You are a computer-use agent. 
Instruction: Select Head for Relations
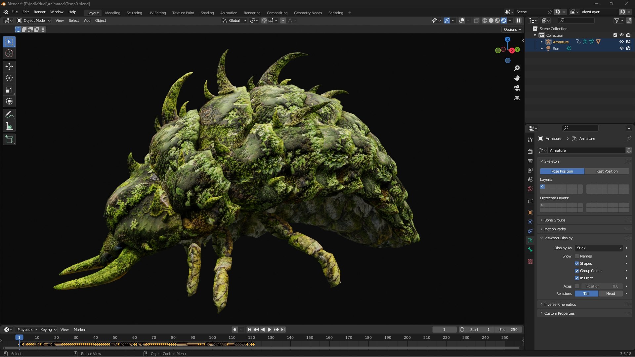click(611, 294)
